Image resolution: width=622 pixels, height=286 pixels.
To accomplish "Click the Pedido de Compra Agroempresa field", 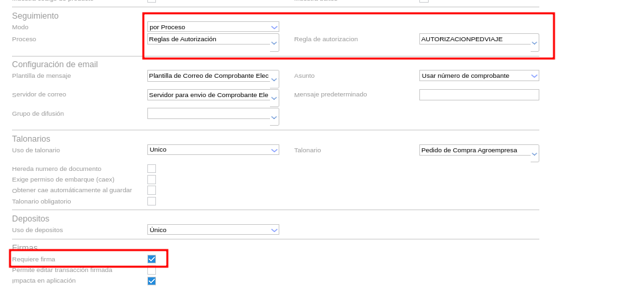I will (x=475, y=150).
